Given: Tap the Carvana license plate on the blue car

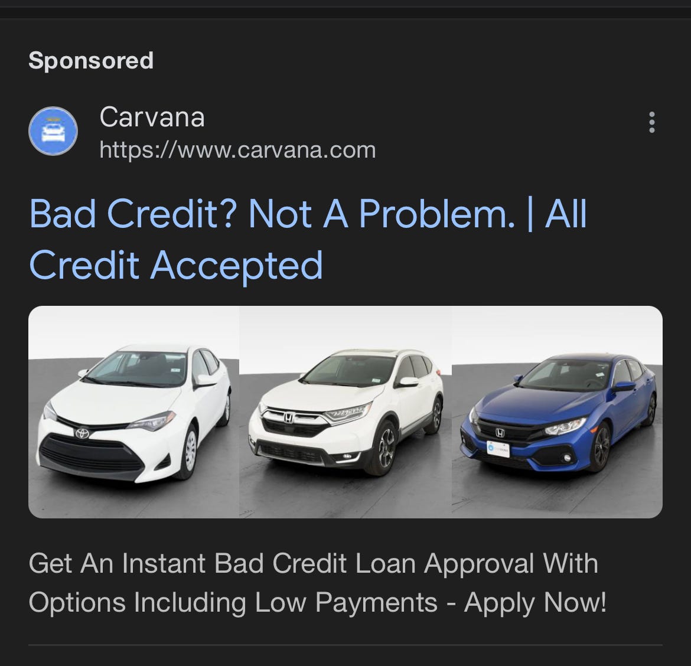Looking at the screenshot, I should click(498, 449).
